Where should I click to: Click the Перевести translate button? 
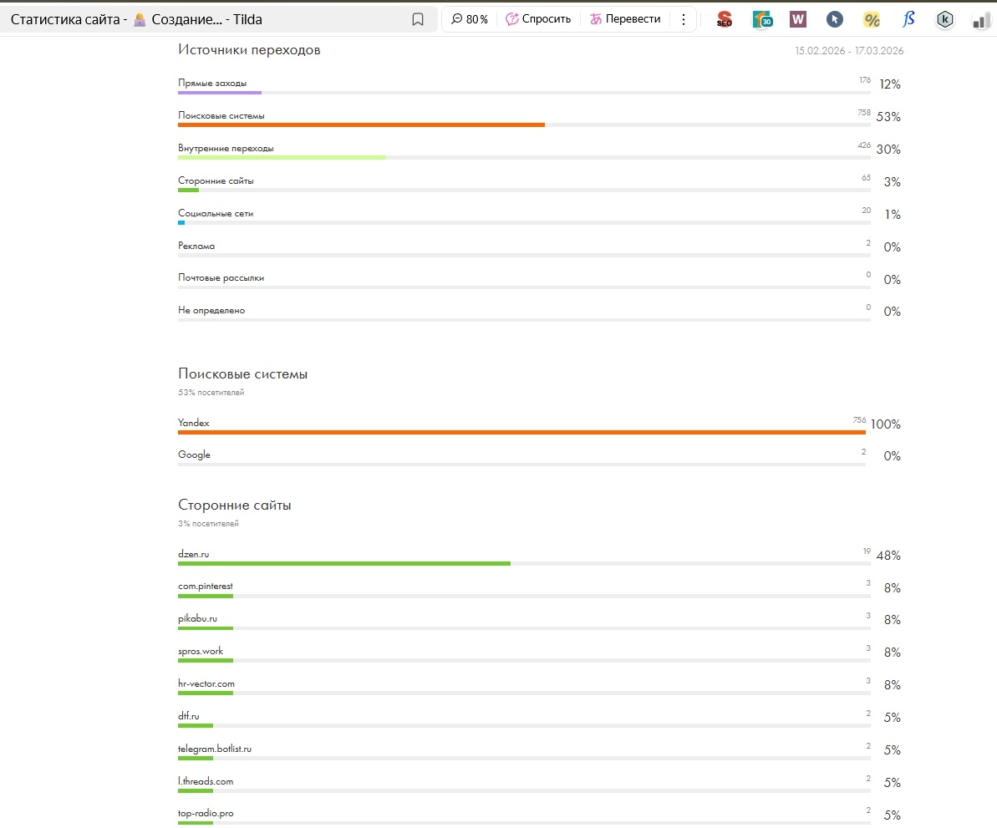tap(625, 19)
